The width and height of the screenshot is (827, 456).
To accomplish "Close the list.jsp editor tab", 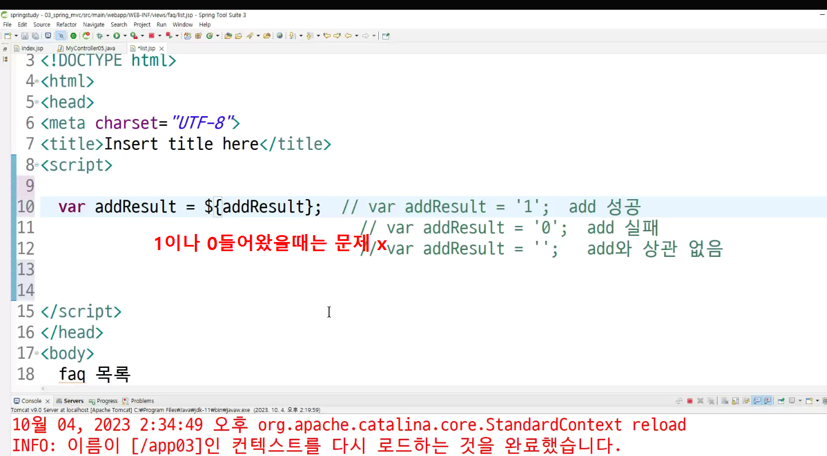I will [x=162, y=49].
